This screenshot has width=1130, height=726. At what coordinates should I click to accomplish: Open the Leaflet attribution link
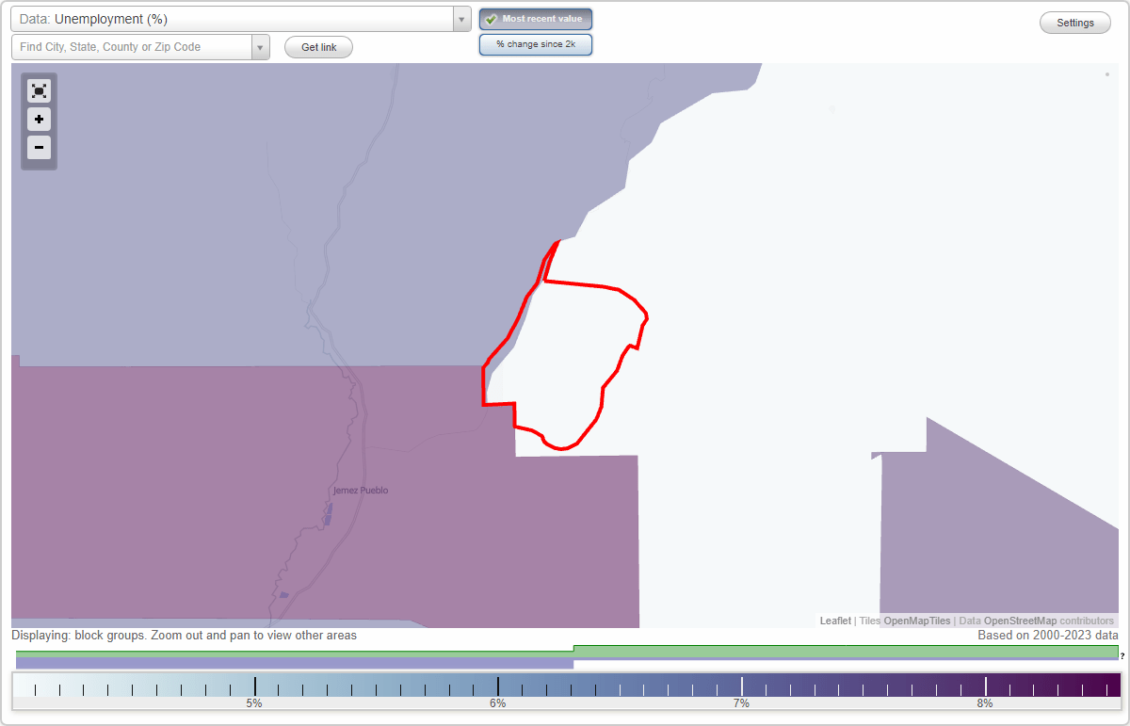point(834,621)
